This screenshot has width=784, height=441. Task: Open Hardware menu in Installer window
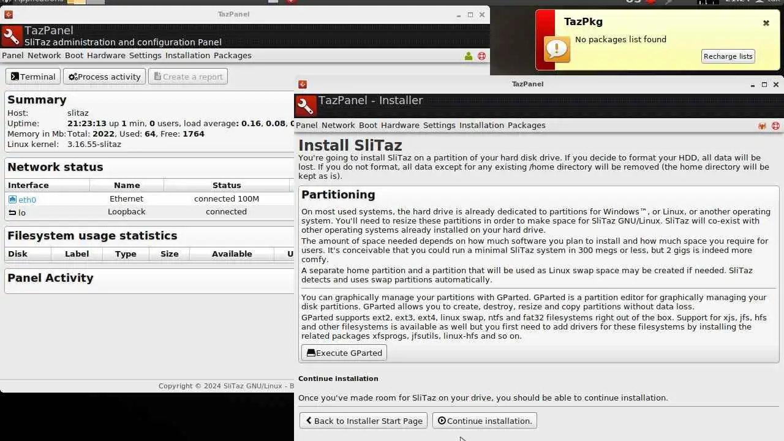coord(400,125)
